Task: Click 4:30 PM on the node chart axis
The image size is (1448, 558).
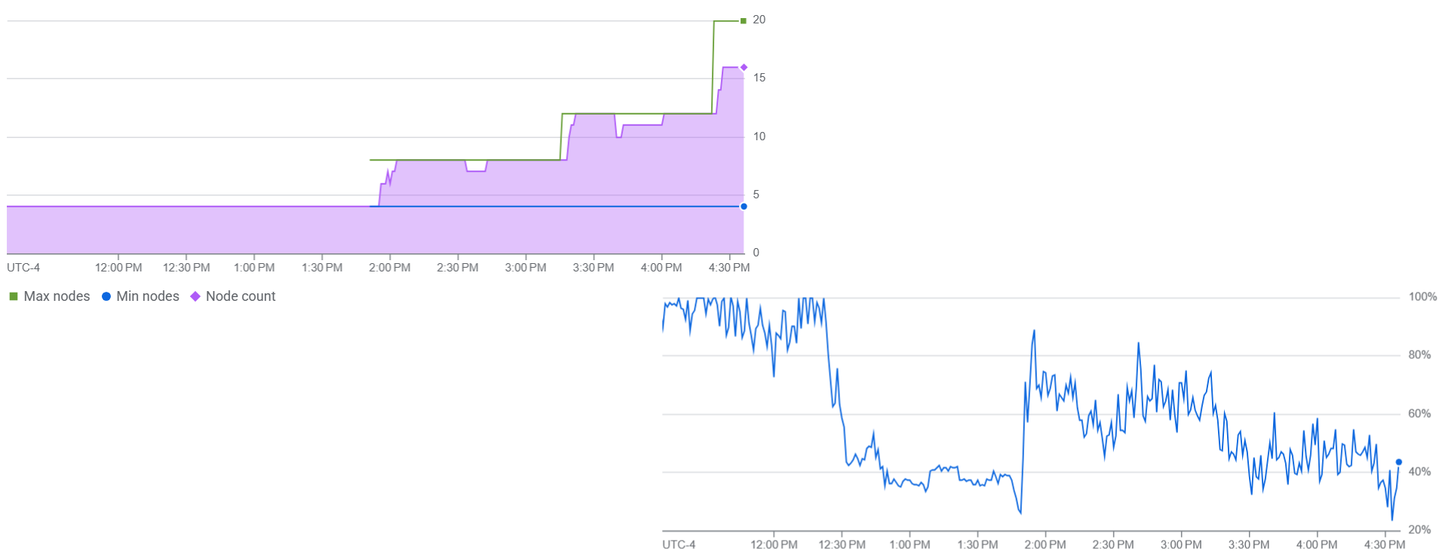Action: (729, 268)
